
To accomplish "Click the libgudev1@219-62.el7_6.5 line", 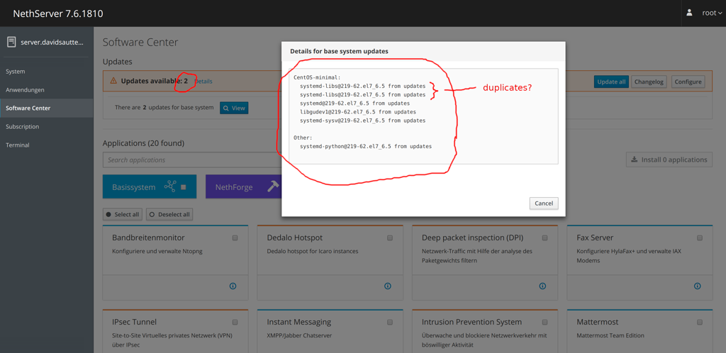I will pos(358,112).
